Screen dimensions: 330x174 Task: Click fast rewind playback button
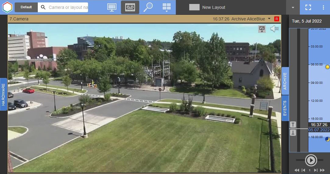[296, 170]
